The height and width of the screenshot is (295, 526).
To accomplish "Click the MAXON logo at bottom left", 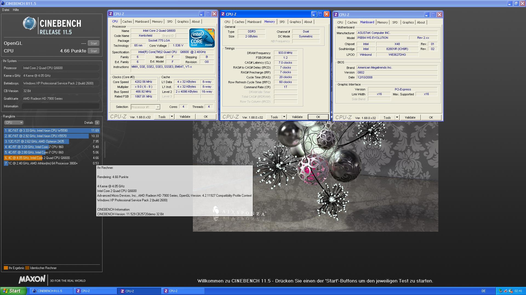I will [x=32, y=279].
